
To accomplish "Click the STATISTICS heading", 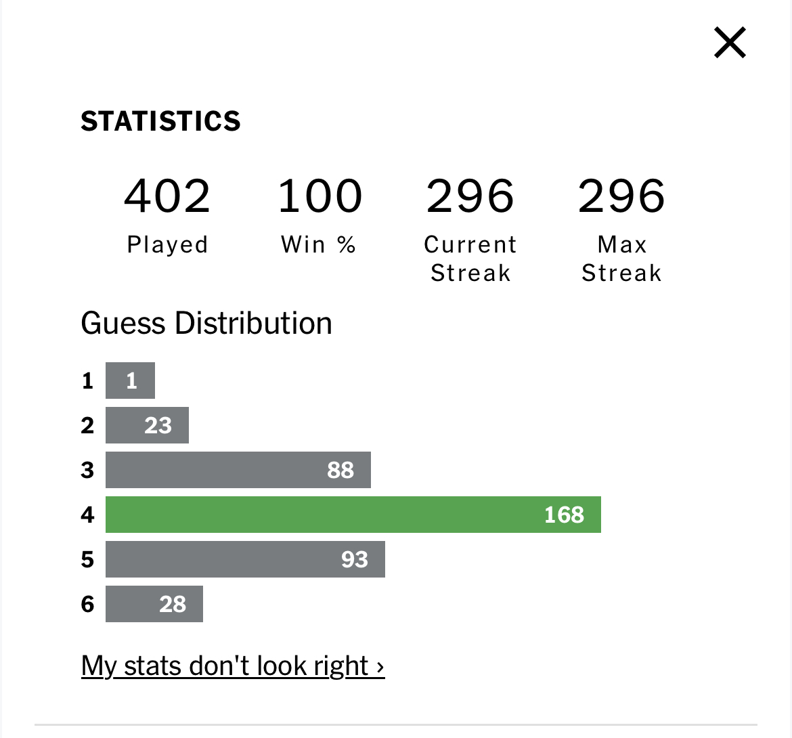I will point(160,121).
